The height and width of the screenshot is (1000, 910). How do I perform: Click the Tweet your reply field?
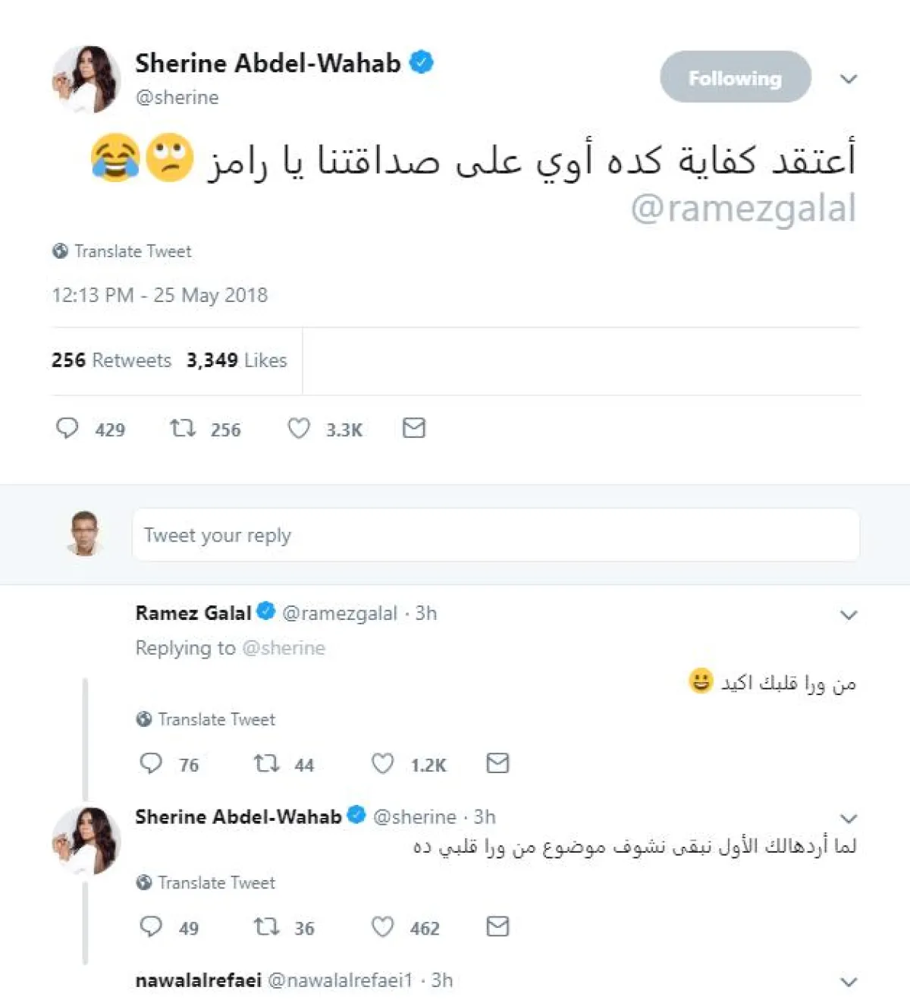(x=495, y=536)
